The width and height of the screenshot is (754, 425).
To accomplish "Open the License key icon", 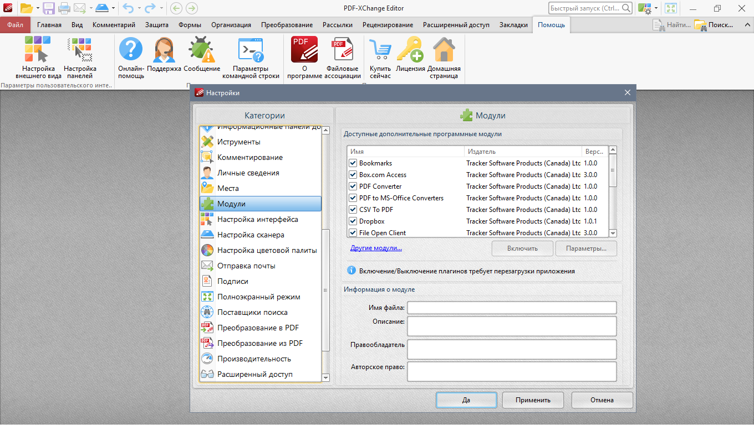I will 410,50.
